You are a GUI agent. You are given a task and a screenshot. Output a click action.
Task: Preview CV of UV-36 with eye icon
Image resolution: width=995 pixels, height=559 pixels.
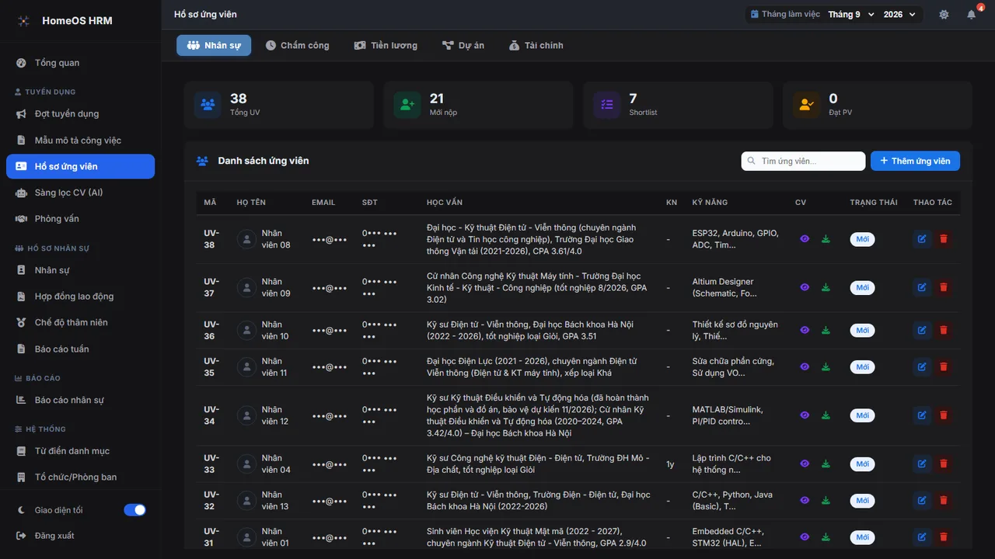pyautogui.click(x=805, y=330)
